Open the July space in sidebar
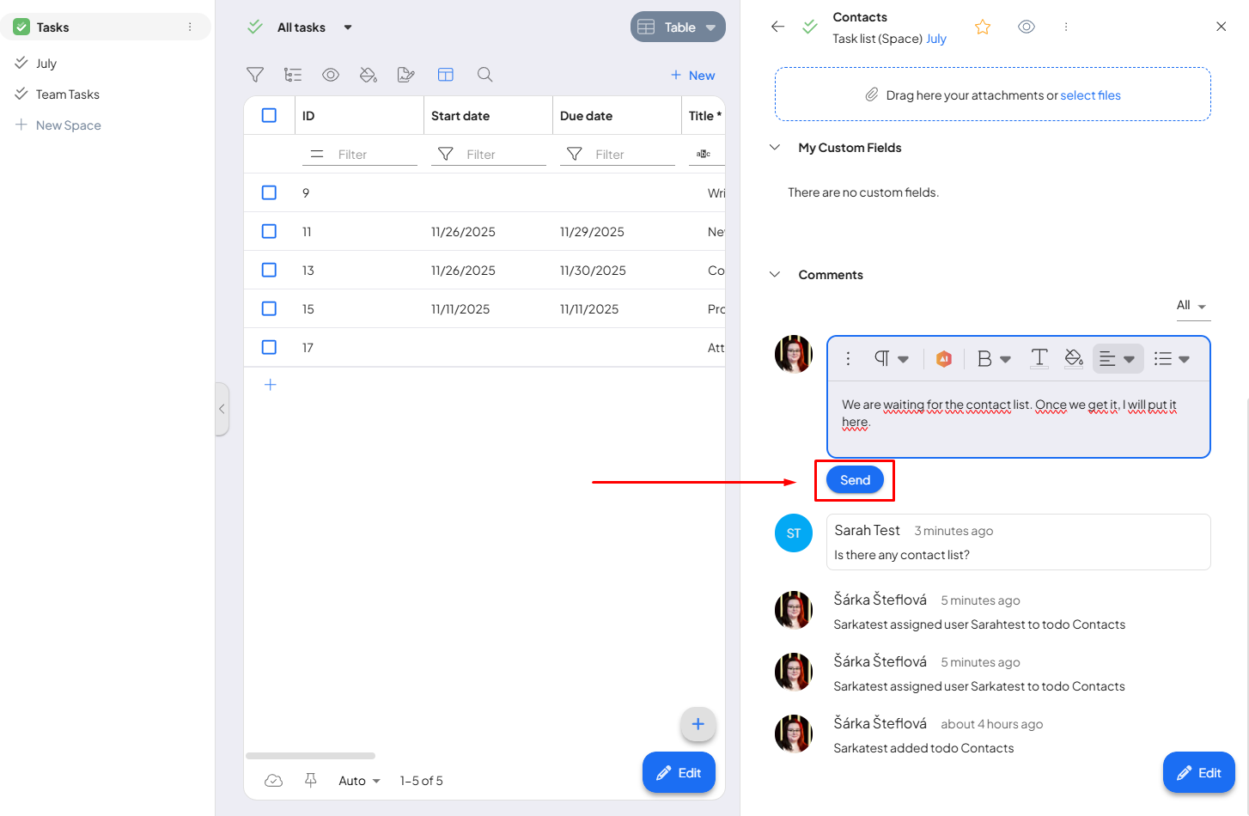The width and height of the screenshot is (1249, 816). 46,64
